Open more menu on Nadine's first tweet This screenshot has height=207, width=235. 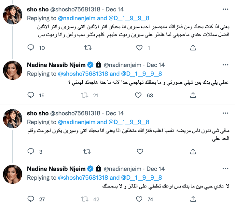(x=224, y=65)
